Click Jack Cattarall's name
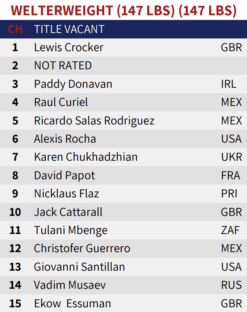 (68, 212)
